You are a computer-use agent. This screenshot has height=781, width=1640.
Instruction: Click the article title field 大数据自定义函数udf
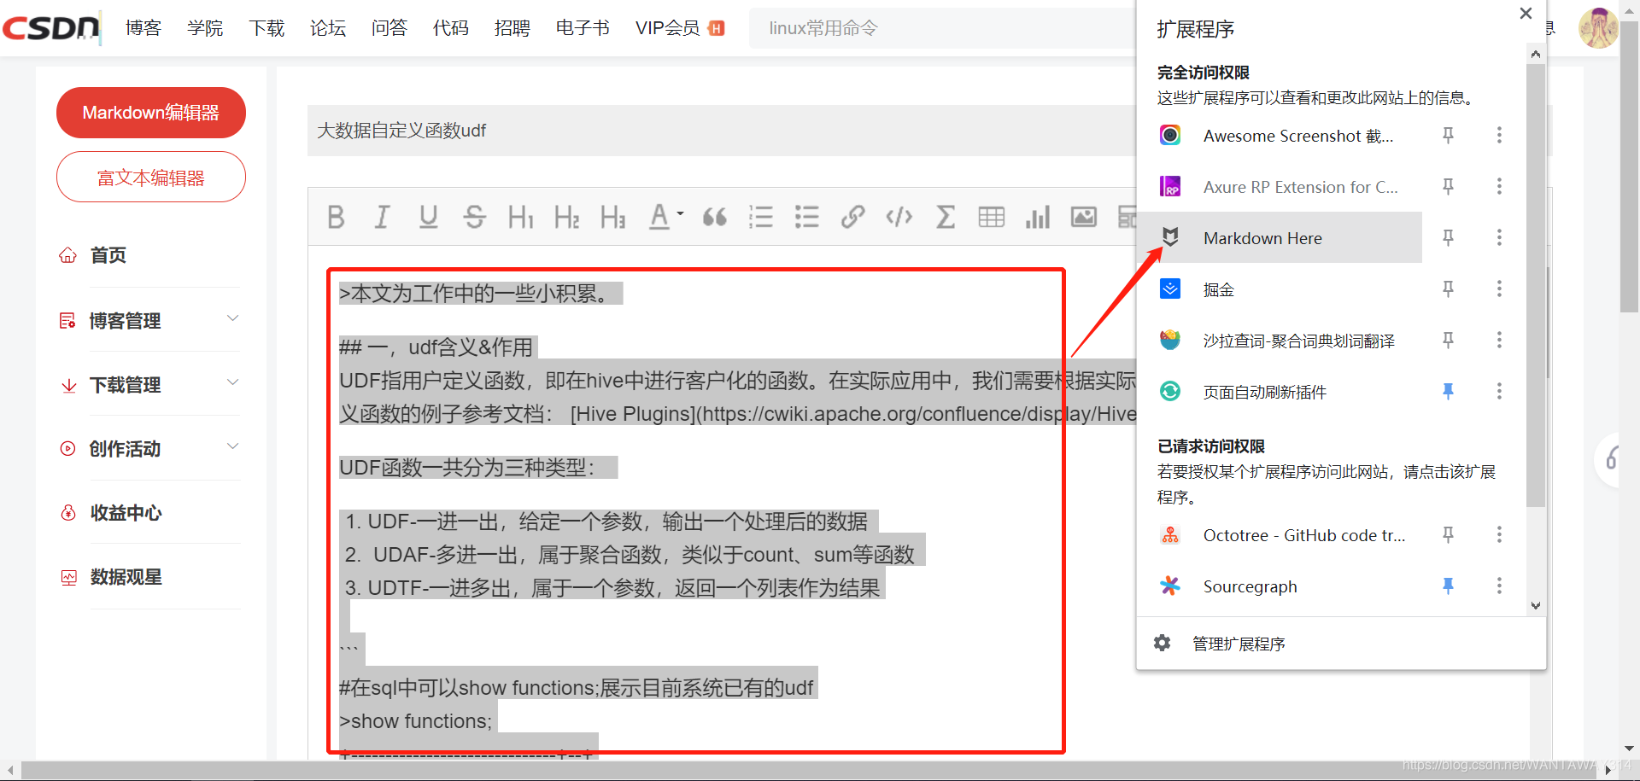point(722,131)
